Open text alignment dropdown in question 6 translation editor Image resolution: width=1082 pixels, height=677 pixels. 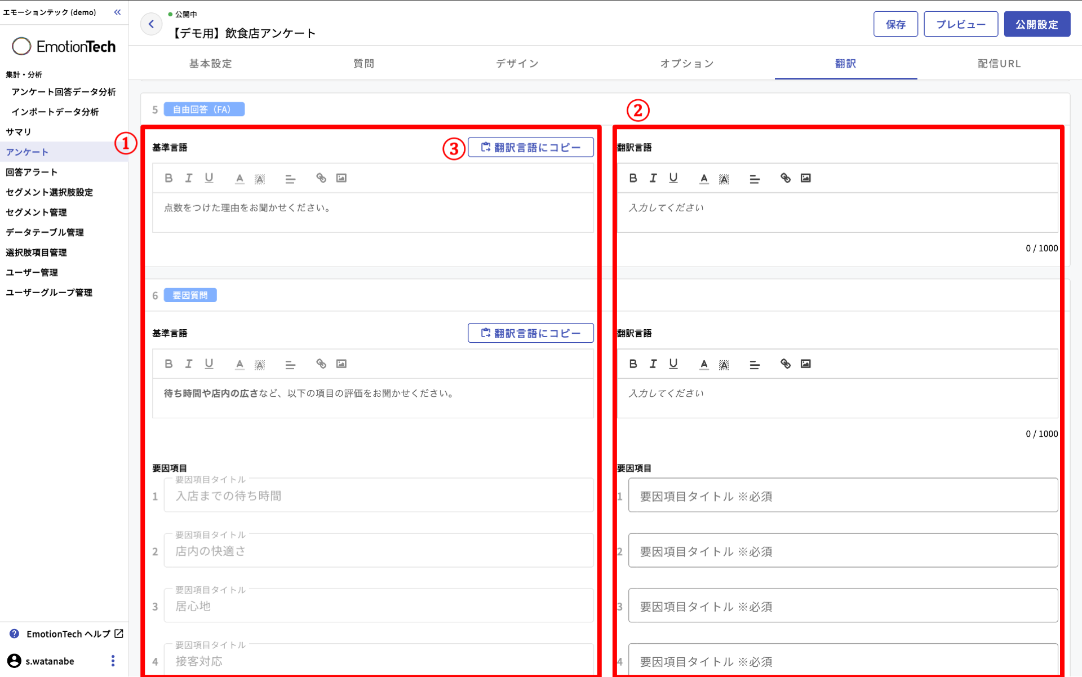[754, 364]
